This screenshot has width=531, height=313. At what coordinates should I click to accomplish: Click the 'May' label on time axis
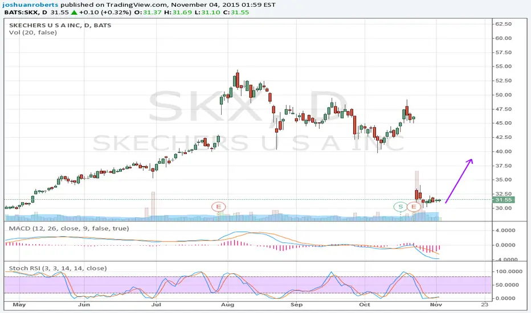(19, 304)
